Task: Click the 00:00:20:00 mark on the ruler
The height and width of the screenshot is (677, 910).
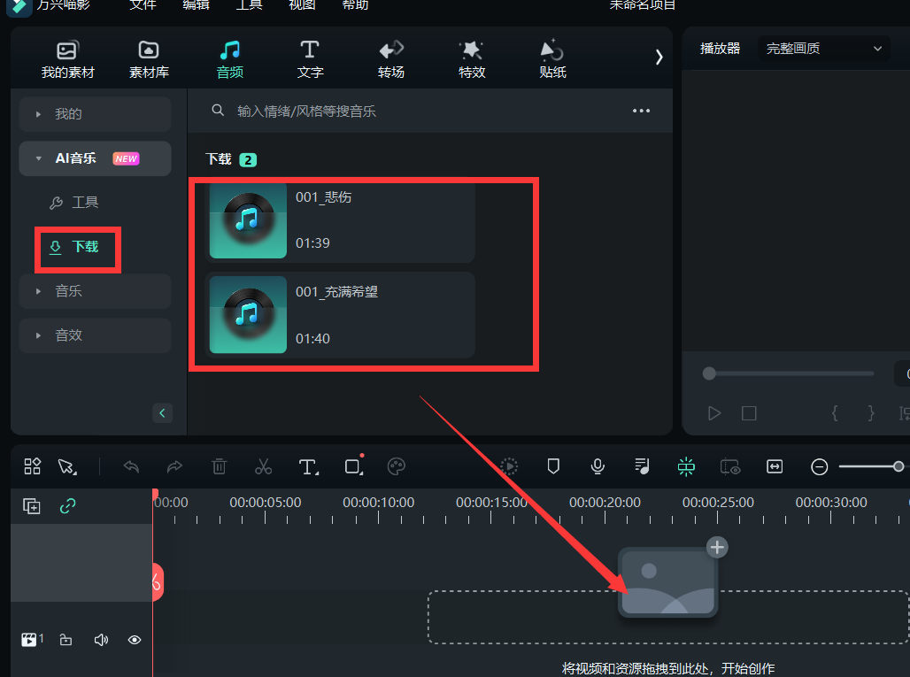Action: (605, 503)
